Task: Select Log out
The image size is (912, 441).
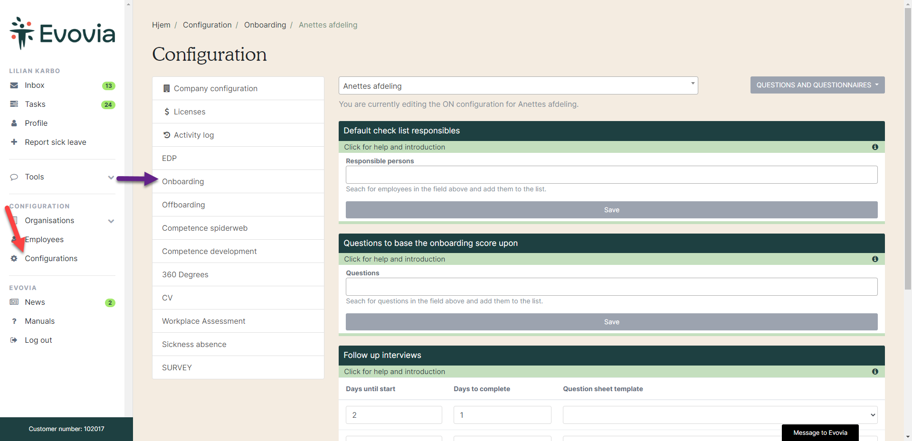Action: [x=38, y=340]
